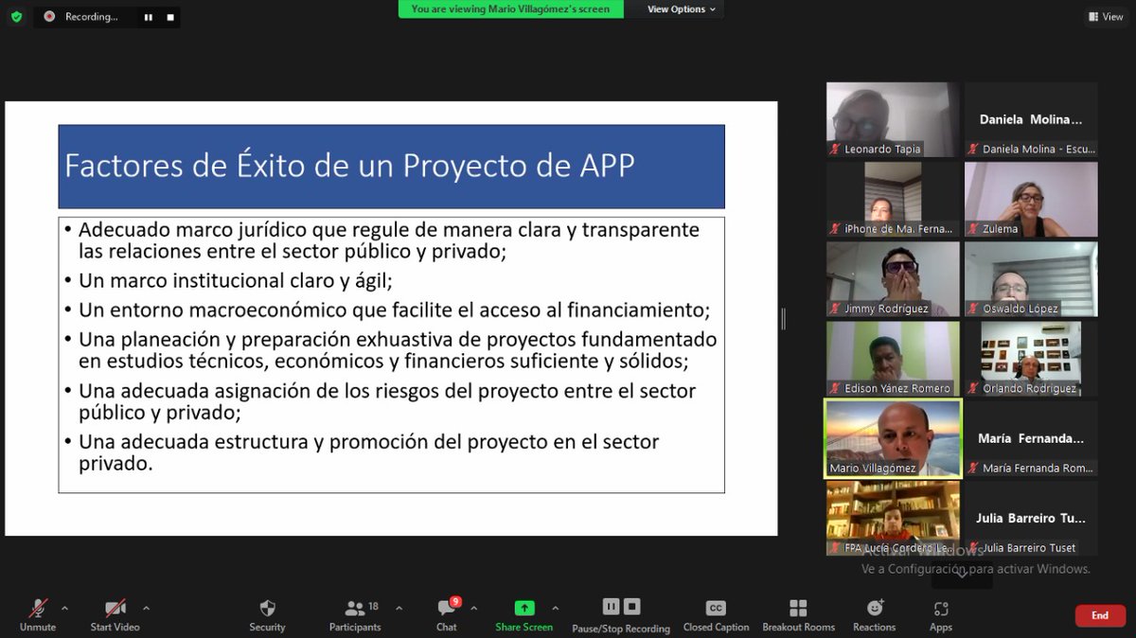1136x638 pixels.
Task: Select the FPA Lucía Cordero video tile
Action: coord(893,518)
